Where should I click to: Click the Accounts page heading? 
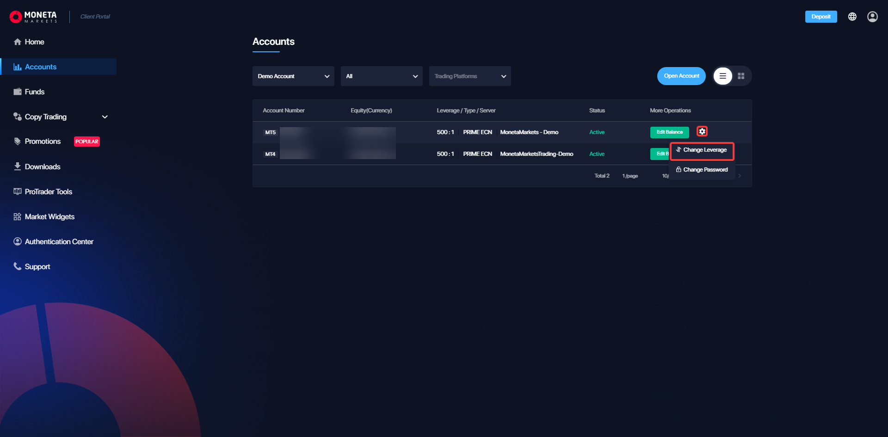tap(273, 42)
